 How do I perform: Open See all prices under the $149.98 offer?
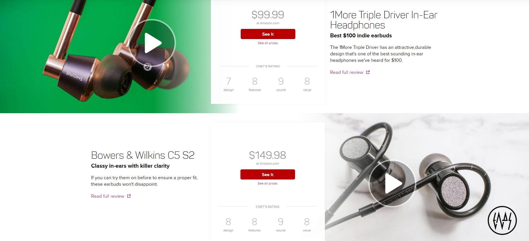point(267,183)
